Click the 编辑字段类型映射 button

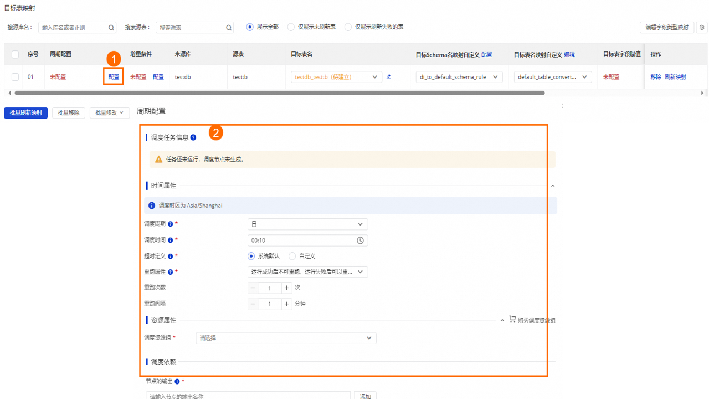click(x=667, y=27)
